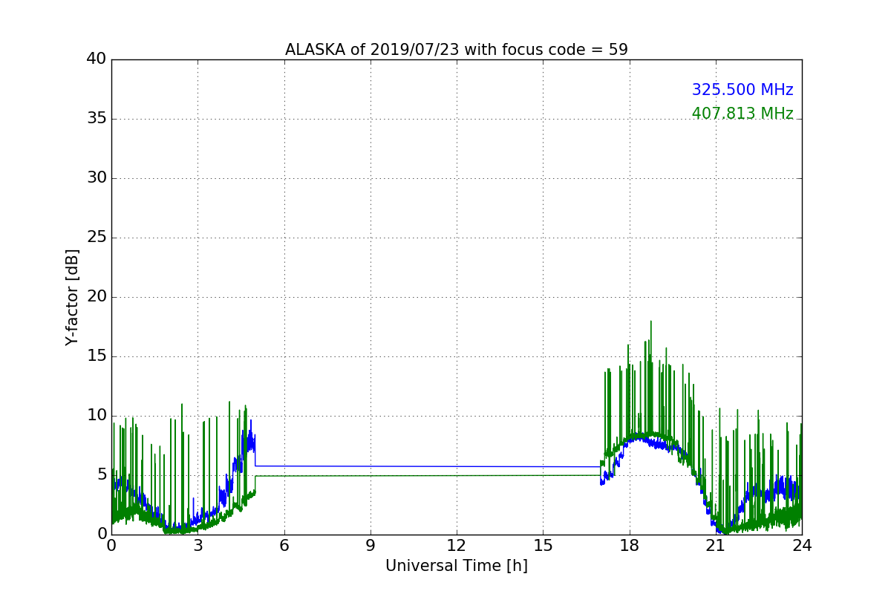Click the x-axis tick label 6
This screenshot has width=891, height=594.
pyautogui.click(x=284, y=546)
